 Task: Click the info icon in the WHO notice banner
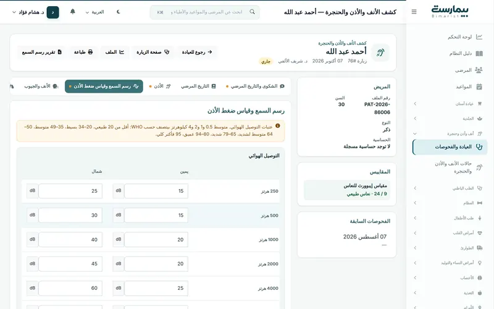pos(277,126)
